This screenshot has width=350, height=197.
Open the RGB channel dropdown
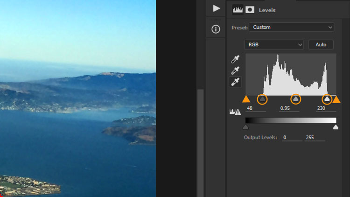(274, 45)
